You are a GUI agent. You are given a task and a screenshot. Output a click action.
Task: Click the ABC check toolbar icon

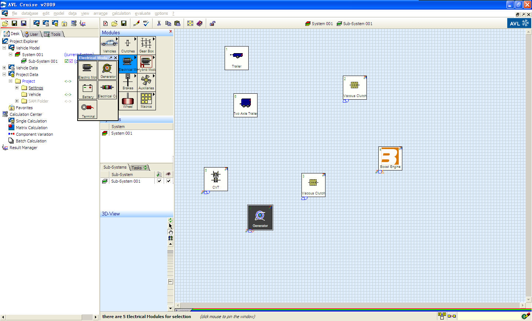[146, 23]
